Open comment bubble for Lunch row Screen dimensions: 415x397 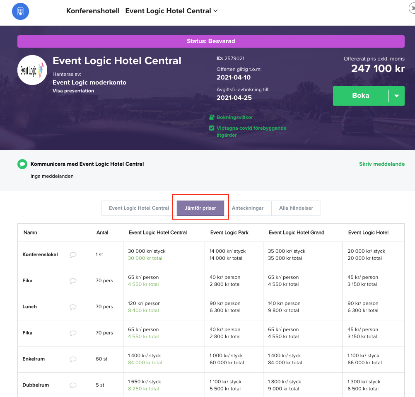[73, 307]
